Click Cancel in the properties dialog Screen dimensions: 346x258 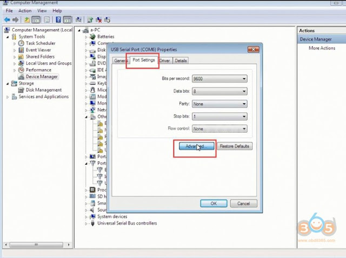coord(244,203)
